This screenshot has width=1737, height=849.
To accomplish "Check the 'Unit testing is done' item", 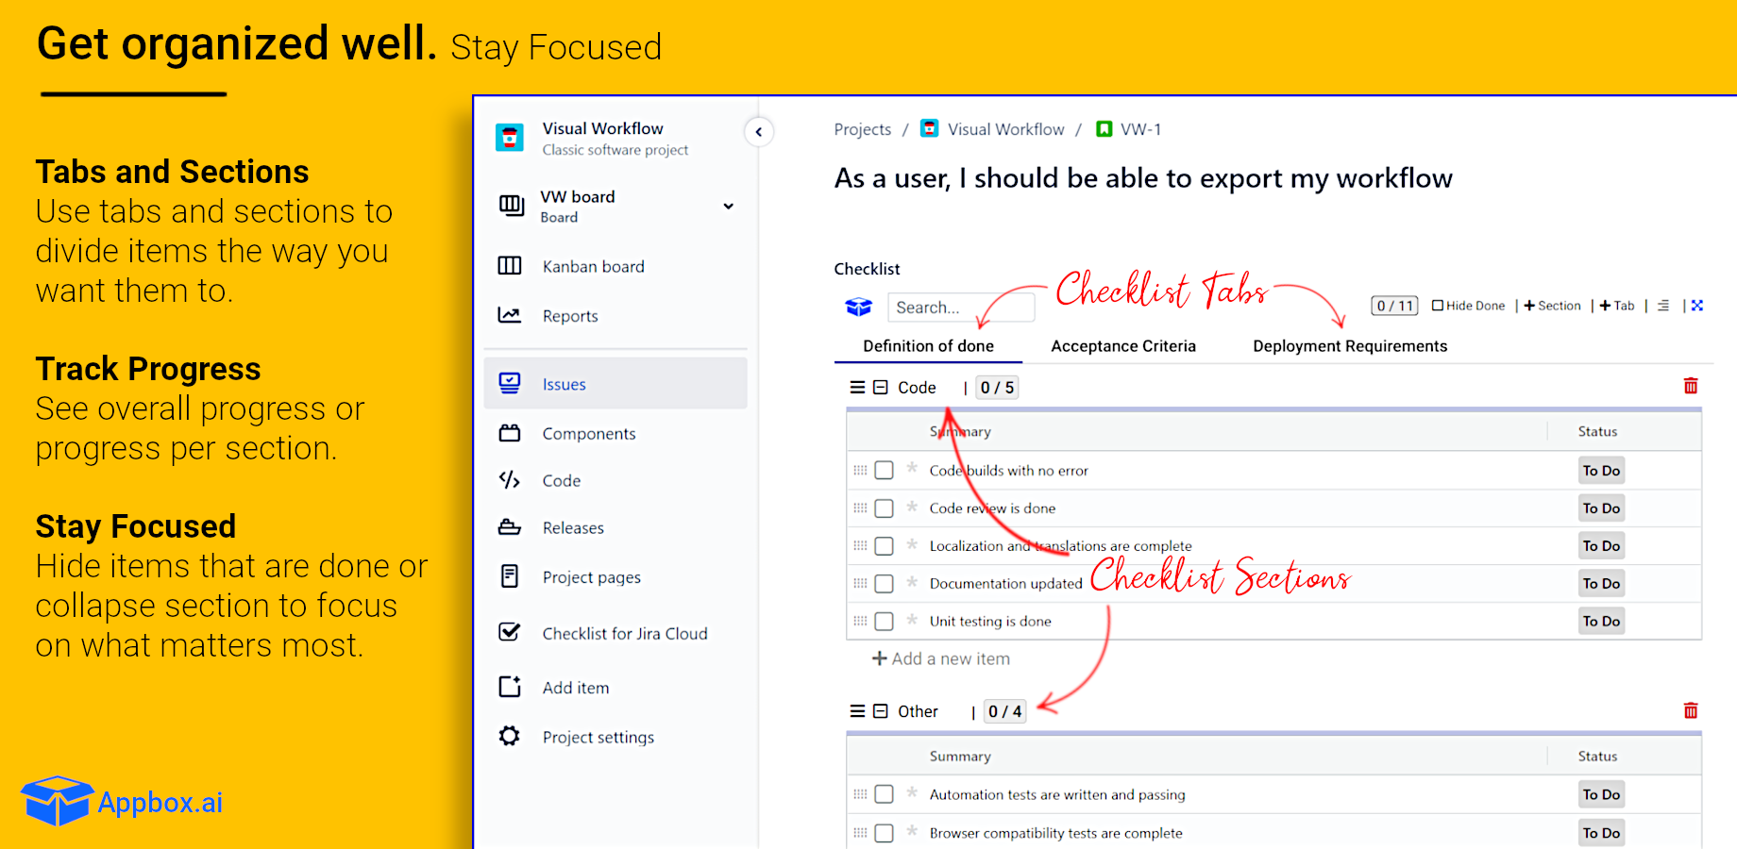I will tap(884, 622).
